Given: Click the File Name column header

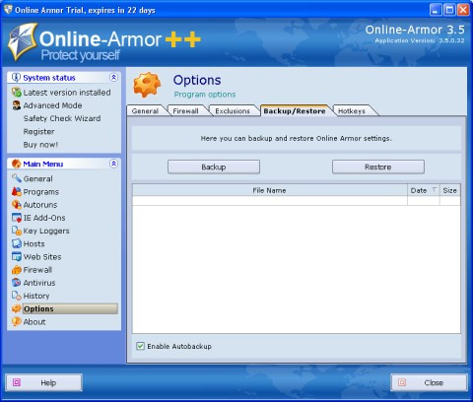Looking at the screenshot, I should coord(270,190).
